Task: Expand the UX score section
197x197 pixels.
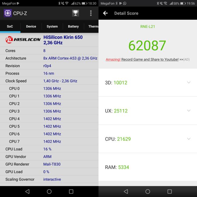Action: pyautogui.click(x=189, y=111)
